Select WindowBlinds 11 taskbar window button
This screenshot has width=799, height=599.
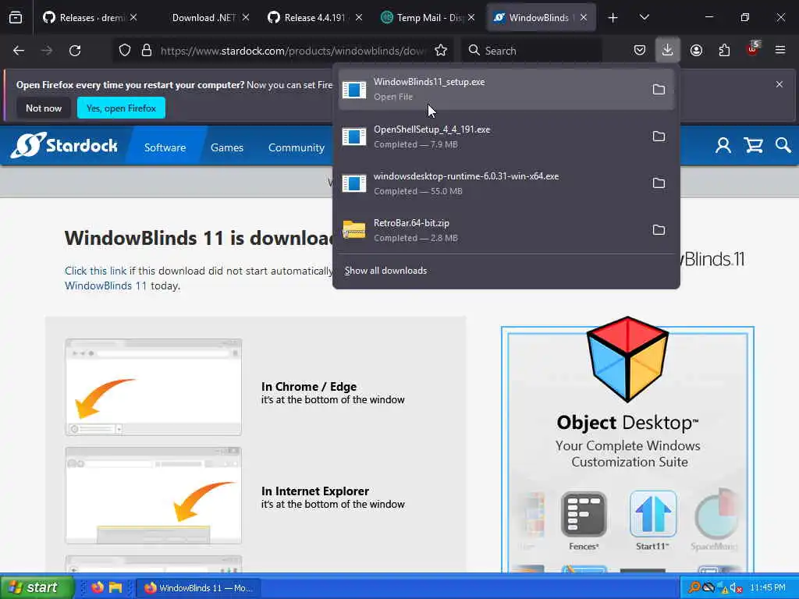199,588
